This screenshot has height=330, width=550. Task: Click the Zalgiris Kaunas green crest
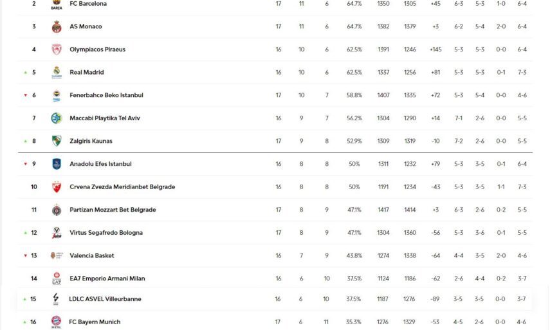[x=57, y=141]
